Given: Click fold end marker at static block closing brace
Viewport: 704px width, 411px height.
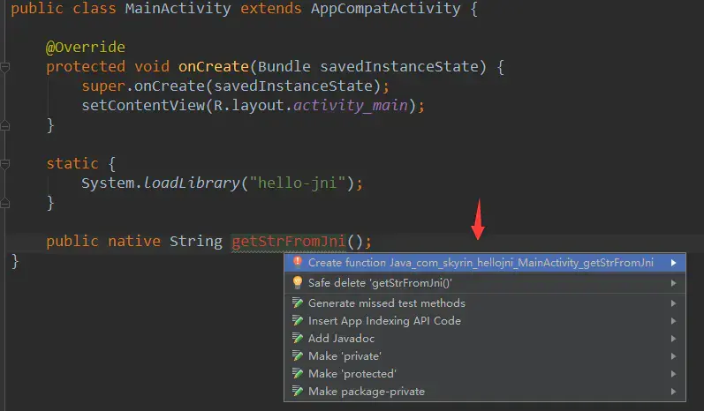Looking at the screenshot, I should pyautogui.click(x=5, y=204).
